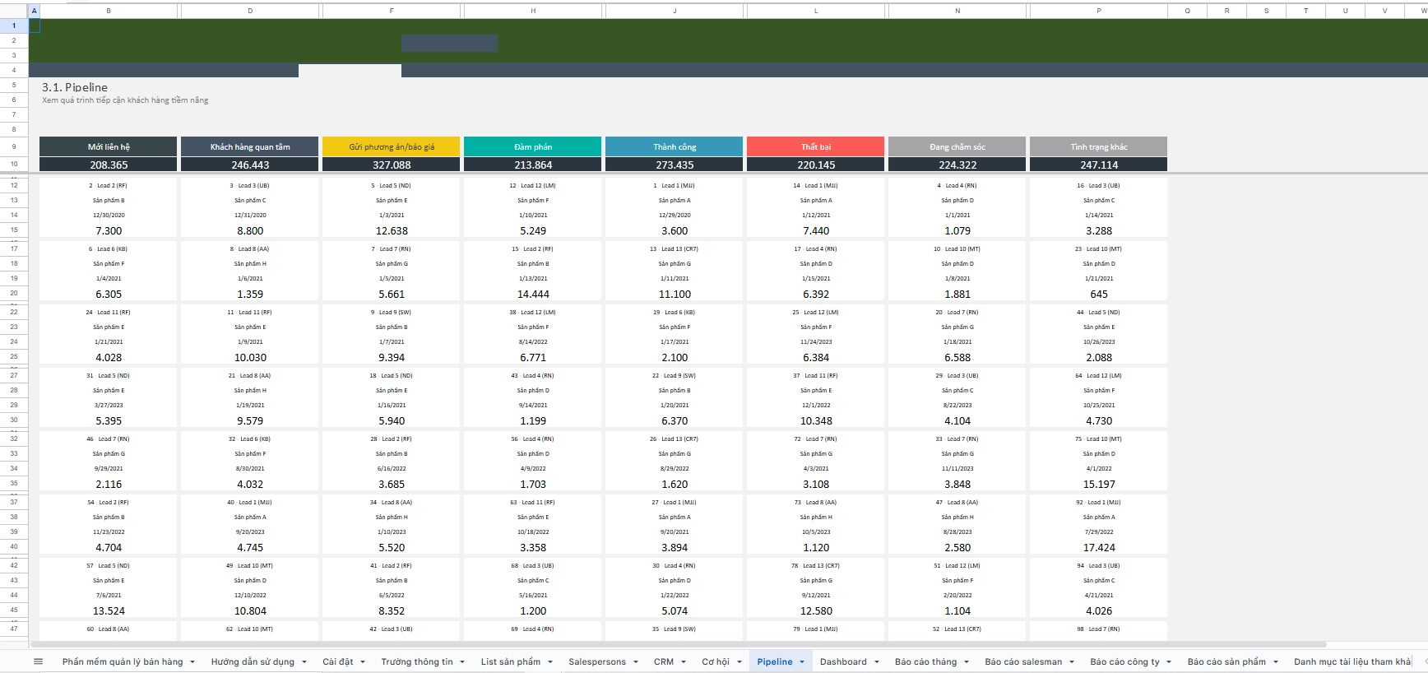The width and height of the screenshot is (1428, 673).
Task: Click the gray Đang chăm sóc header
Action: coord(957,146)
